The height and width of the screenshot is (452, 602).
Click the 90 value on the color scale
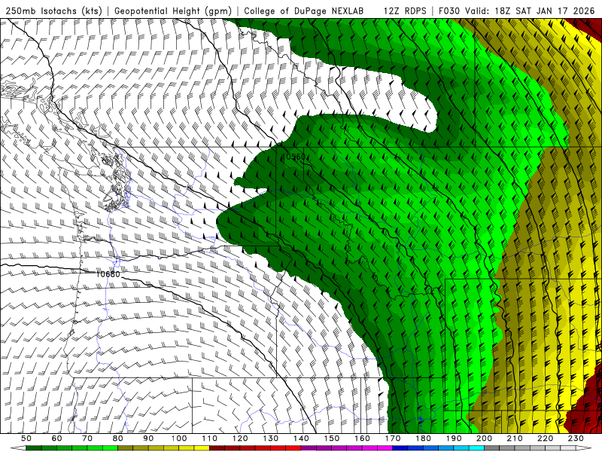pos(148,438)
